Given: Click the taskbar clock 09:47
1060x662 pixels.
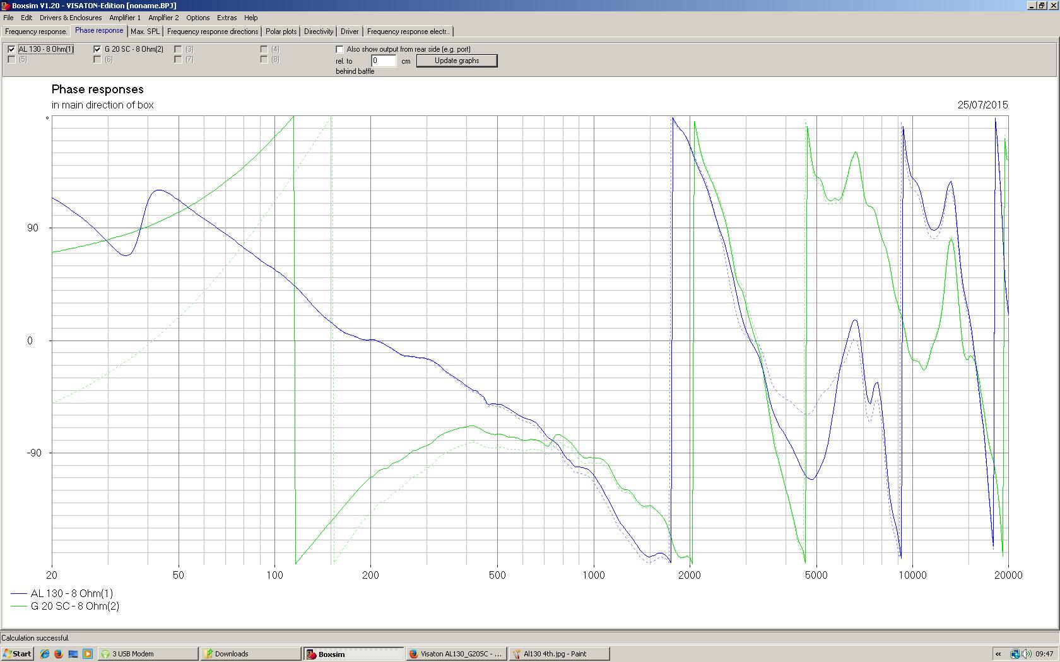Looking at the screenshot, I should (1044, 654).
